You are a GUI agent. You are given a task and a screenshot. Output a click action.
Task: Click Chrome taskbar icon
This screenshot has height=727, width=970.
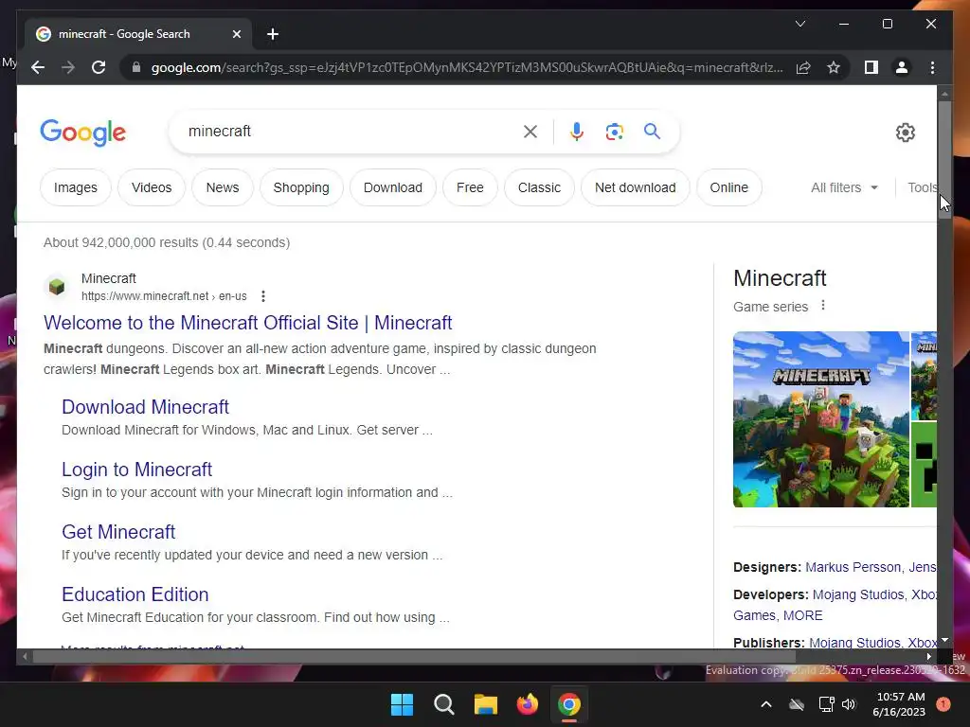569,704
